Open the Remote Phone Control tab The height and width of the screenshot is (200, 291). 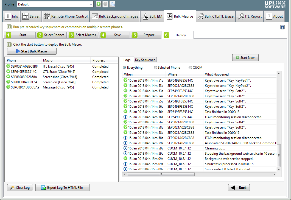[66, 16]
